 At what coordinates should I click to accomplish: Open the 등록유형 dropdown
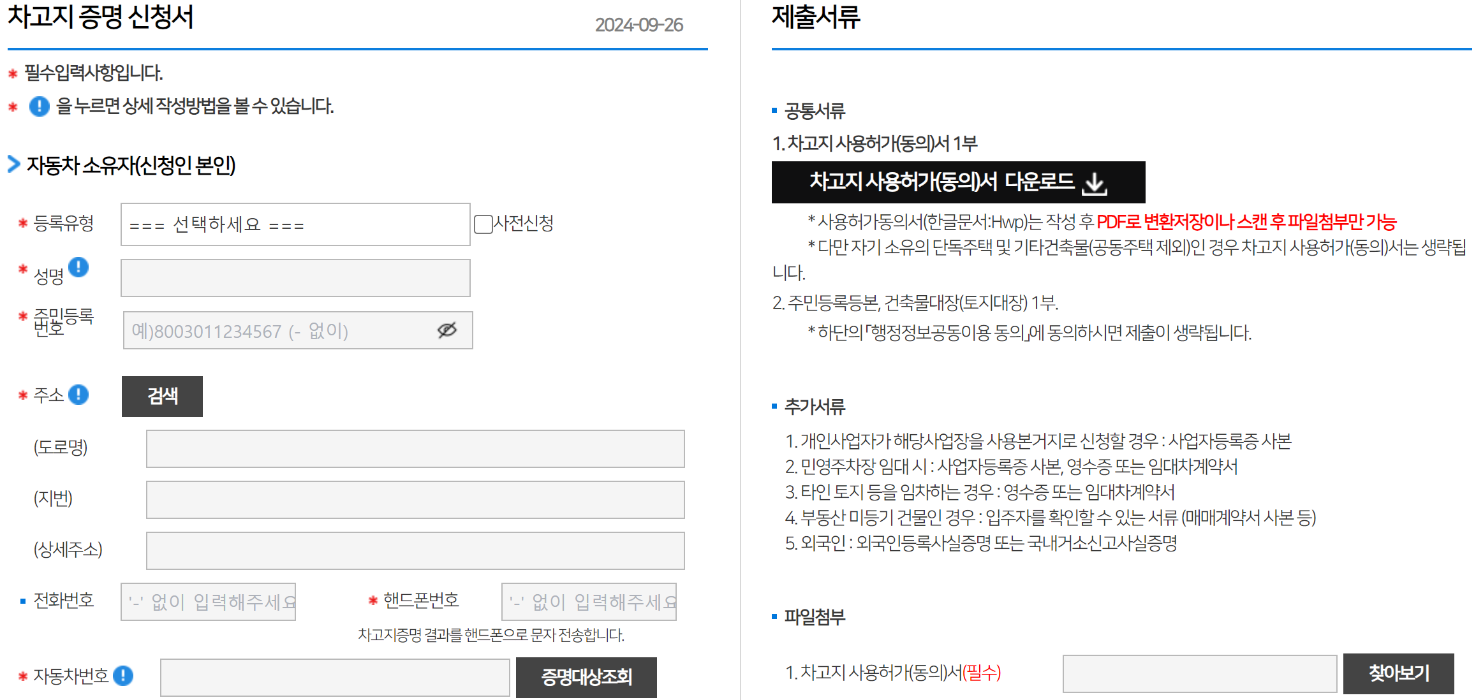click(x=295, y=224)
